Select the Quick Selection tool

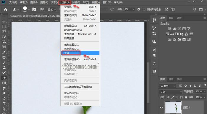click(4, 37)
